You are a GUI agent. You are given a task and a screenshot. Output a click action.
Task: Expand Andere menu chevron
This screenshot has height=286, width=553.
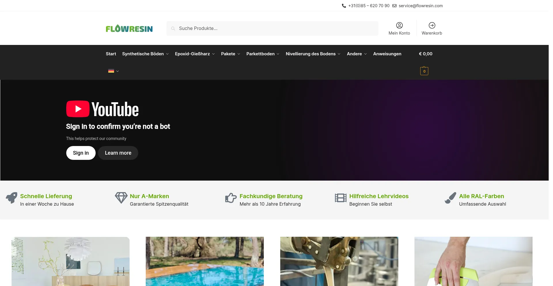(365, 54)
